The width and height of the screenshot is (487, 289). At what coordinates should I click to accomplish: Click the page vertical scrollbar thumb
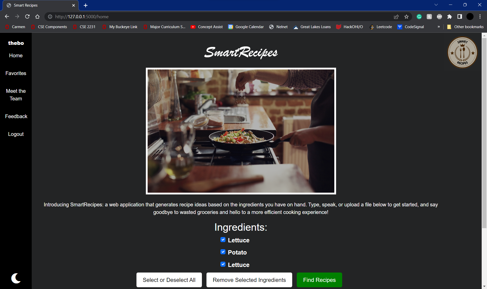pos(484,133)
